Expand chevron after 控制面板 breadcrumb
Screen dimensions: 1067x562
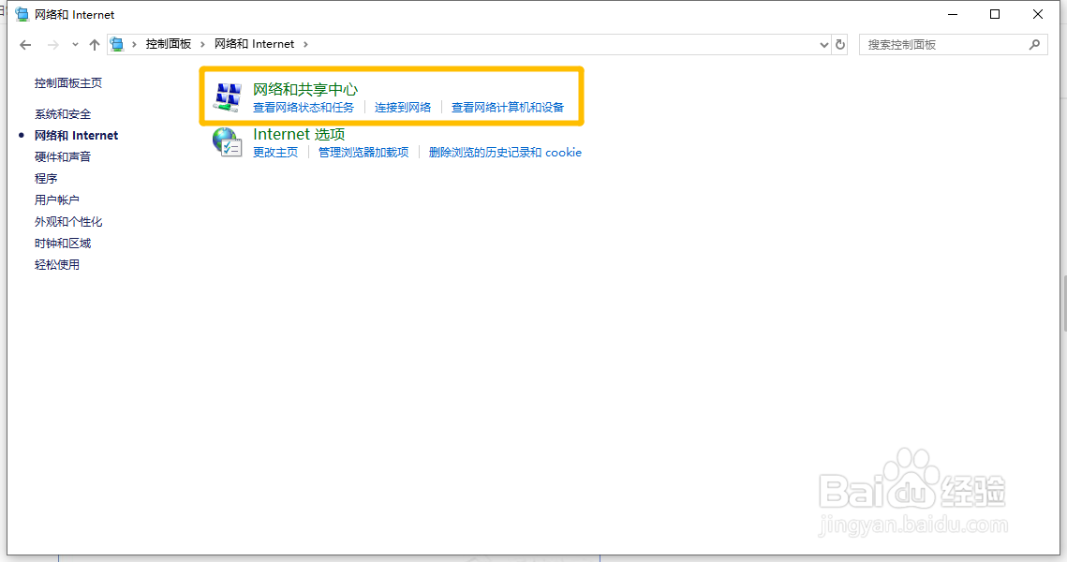(x=202, y=44)
